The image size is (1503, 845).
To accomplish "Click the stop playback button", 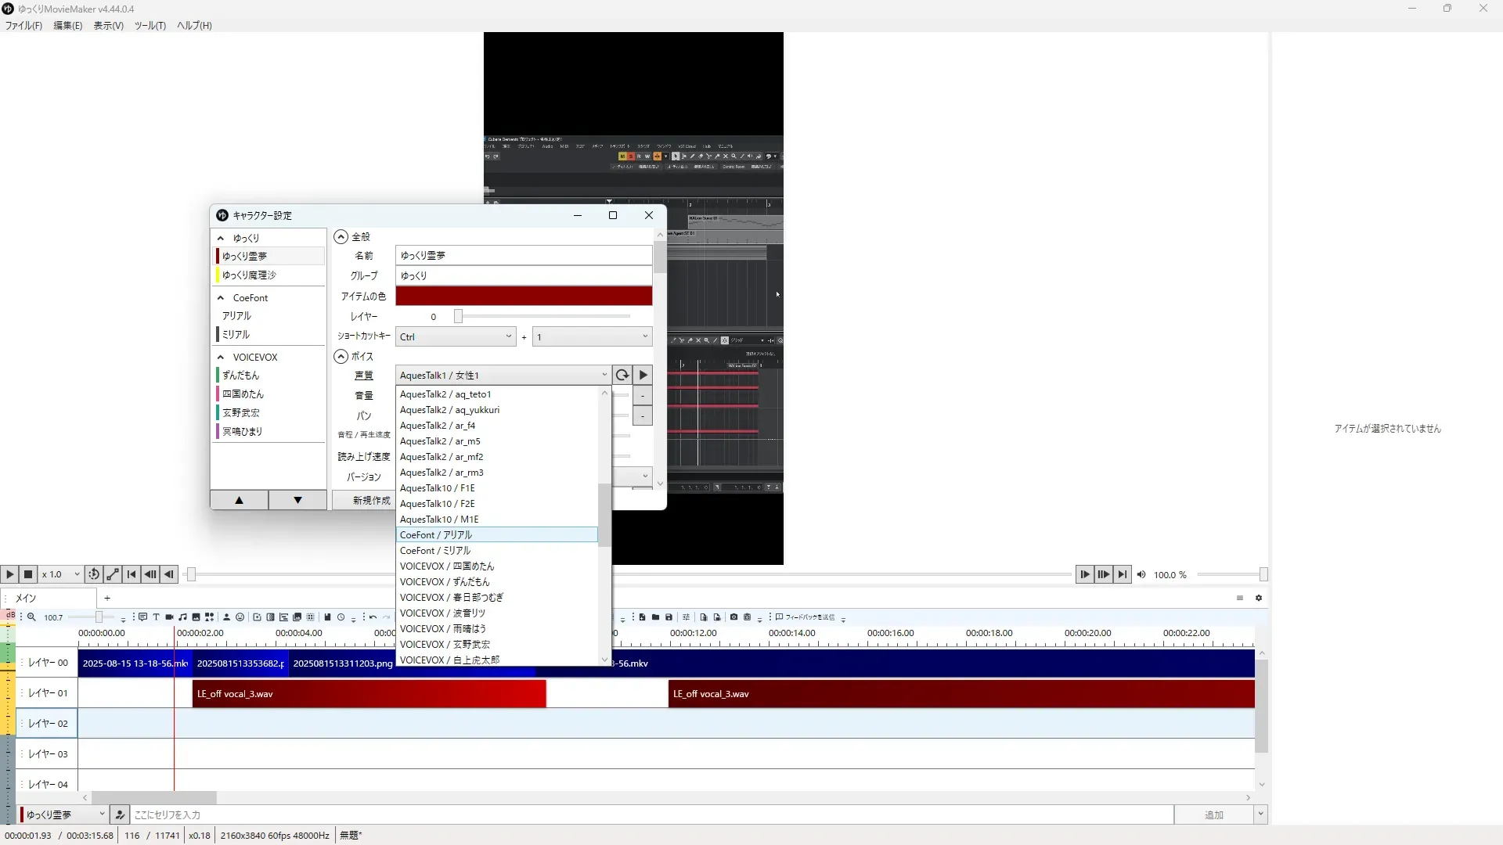I will [x=28, y=574].
